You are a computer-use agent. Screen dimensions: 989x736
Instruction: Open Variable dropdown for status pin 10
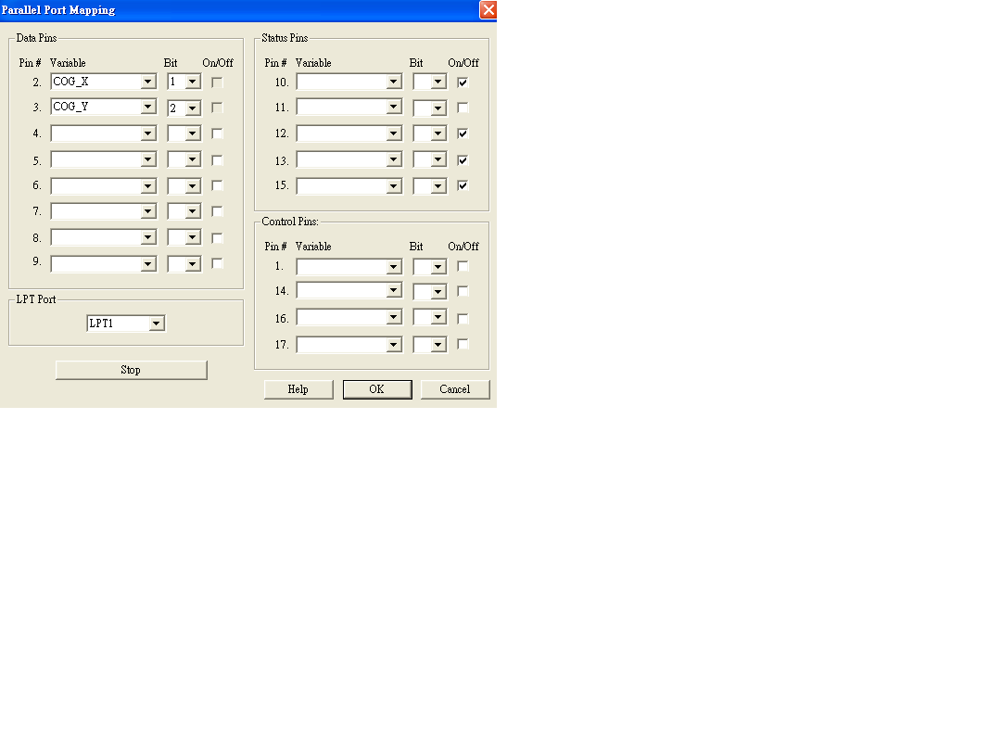(x=394, y=82)
